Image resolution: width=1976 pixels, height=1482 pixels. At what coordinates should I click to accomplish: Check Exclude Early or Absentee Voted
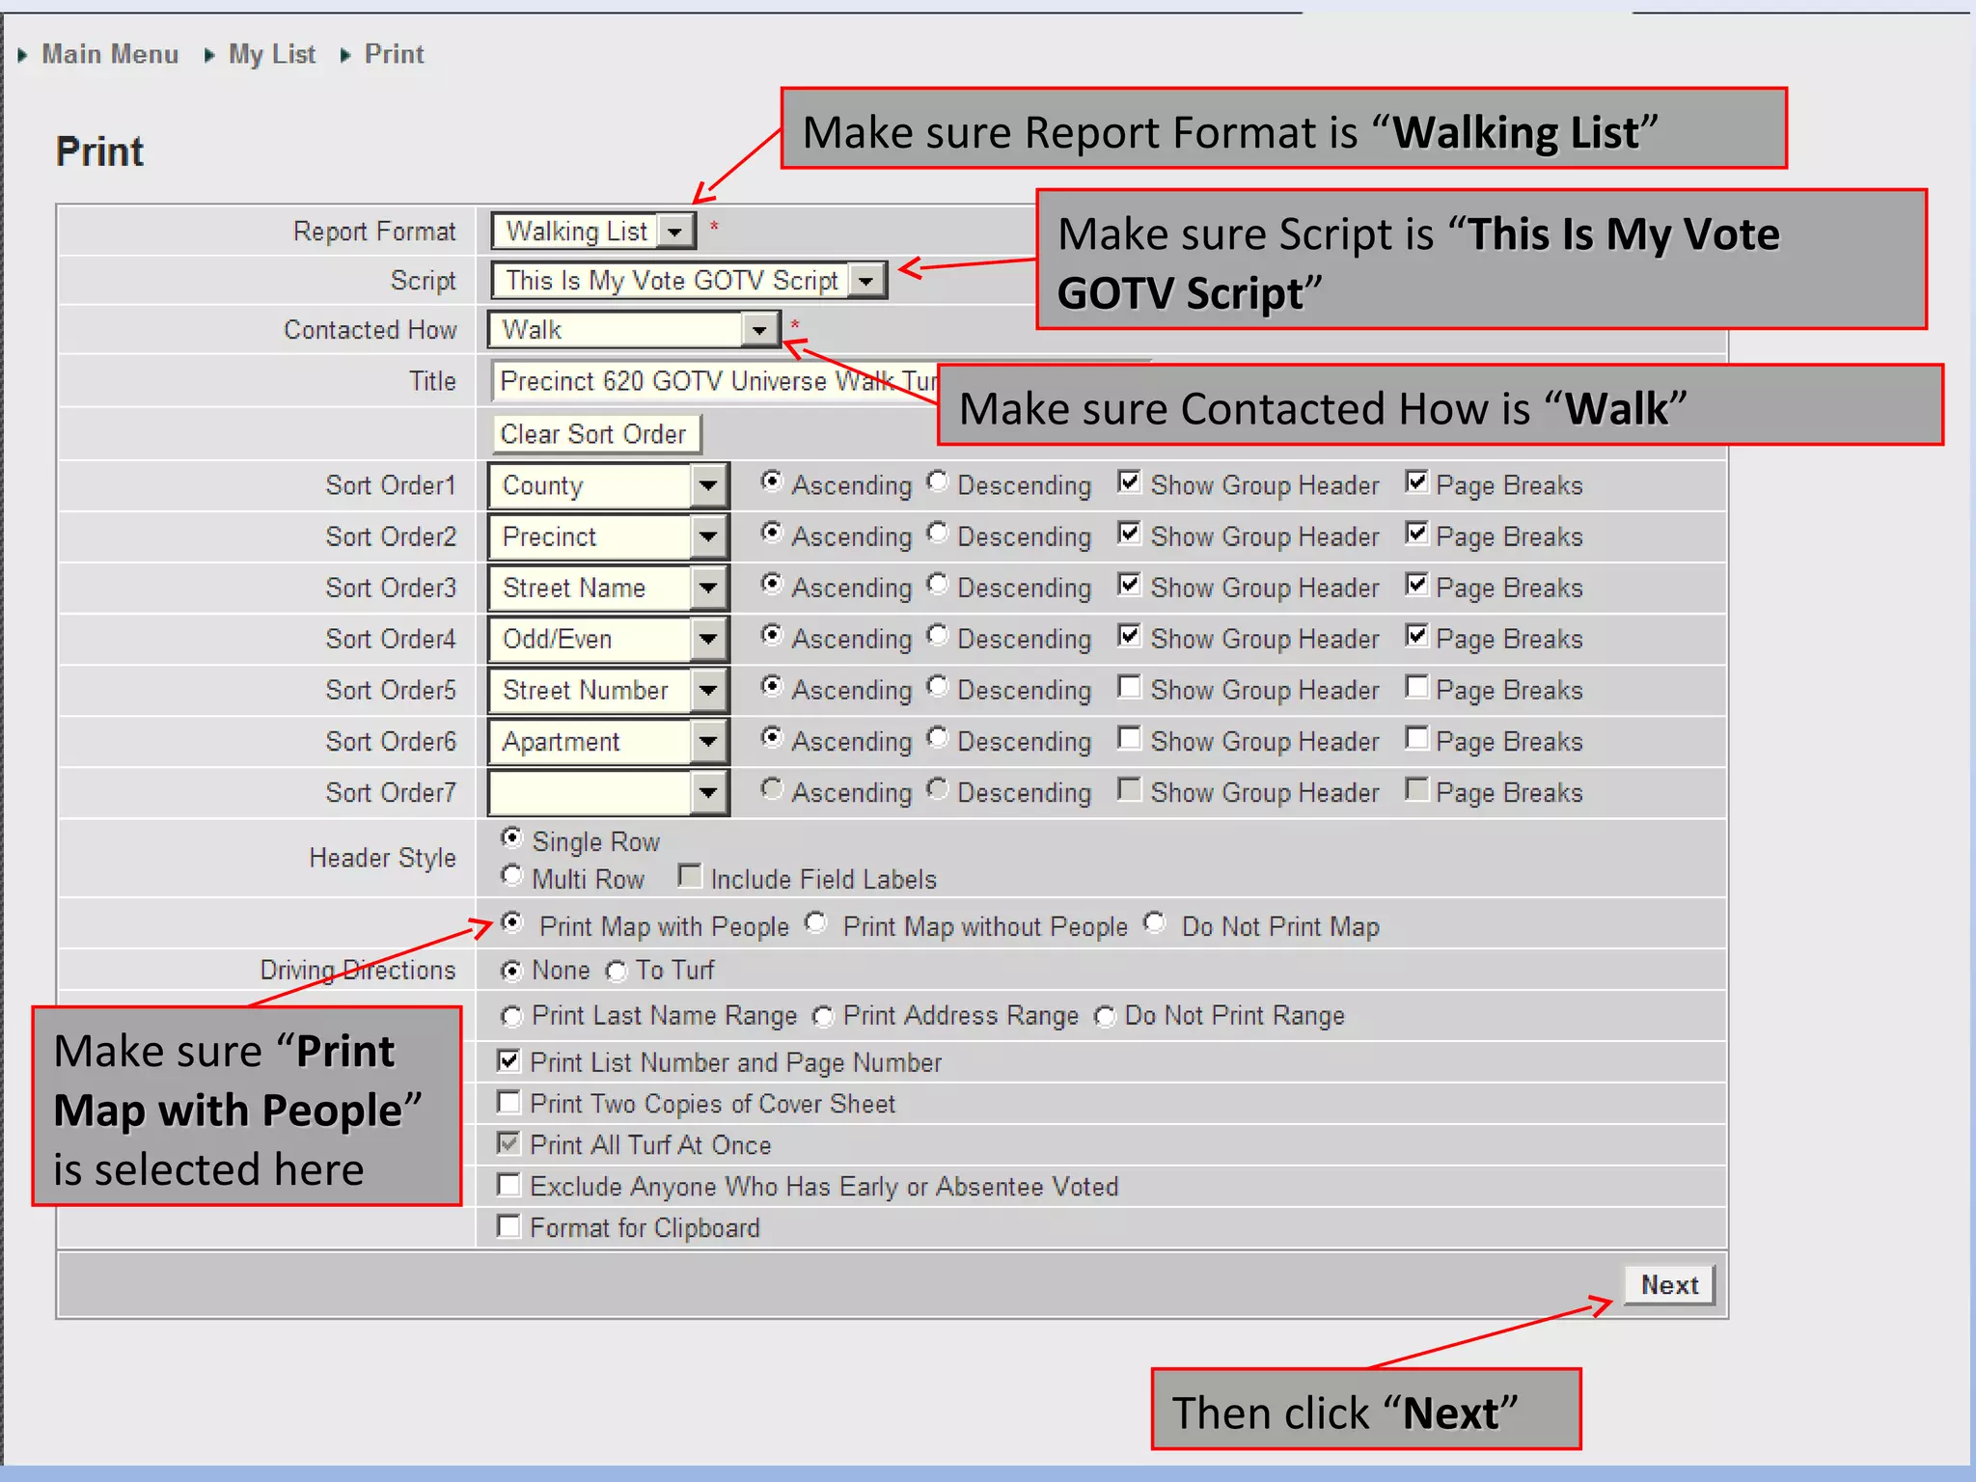coord(508,1184)
